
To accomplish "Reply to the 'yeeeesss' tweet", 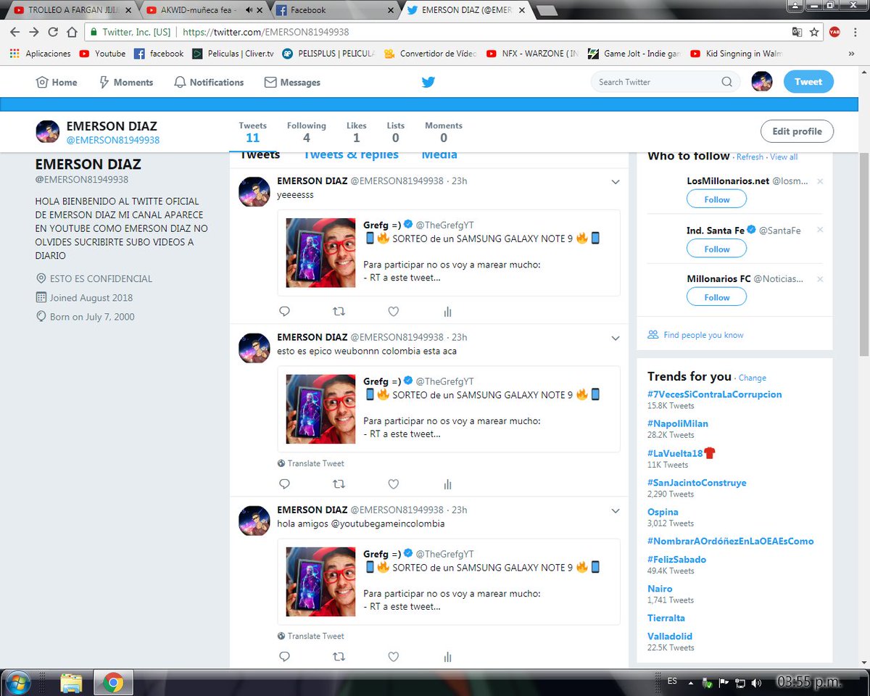I will click(284, 312).
